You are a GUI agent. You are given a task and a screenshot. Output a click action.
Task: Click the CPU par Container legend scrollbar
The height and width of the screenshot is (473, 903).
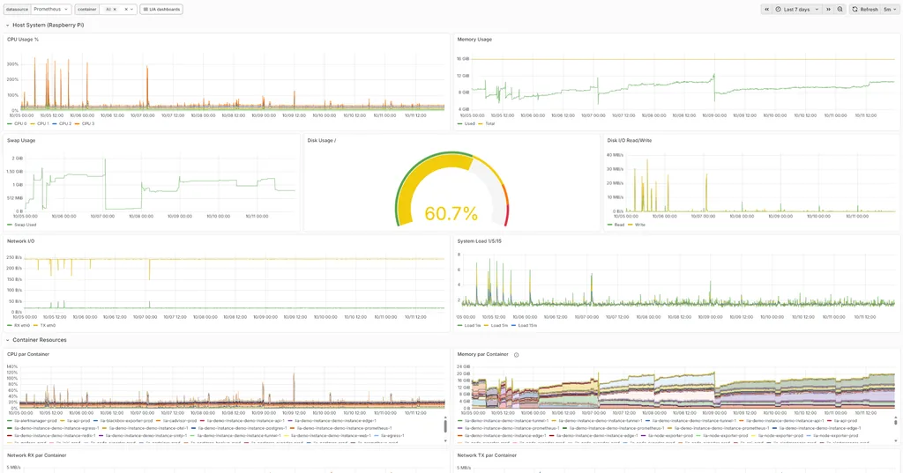(x=445, y=425)
